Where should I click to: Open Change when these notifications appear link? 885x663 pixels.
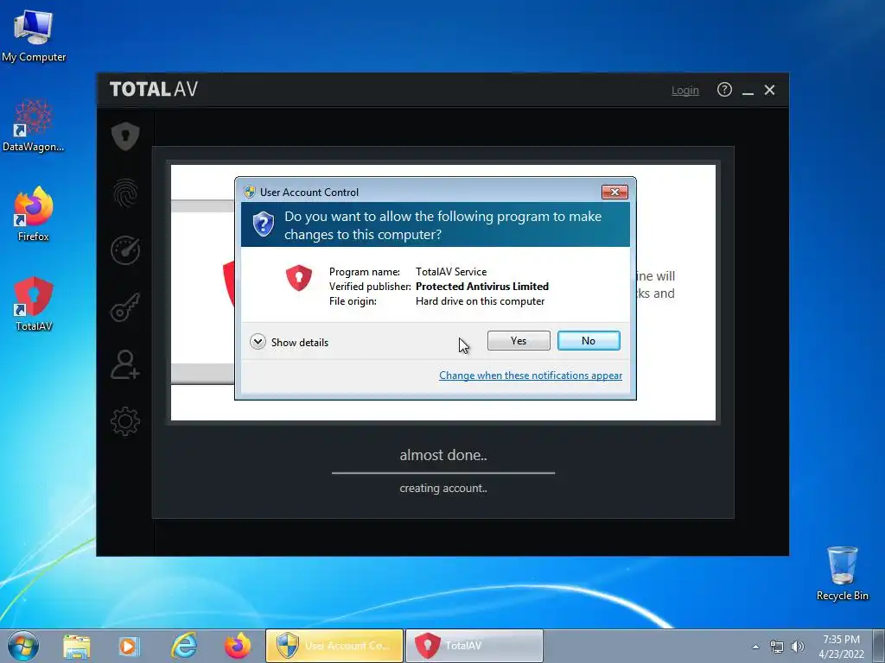531,376
